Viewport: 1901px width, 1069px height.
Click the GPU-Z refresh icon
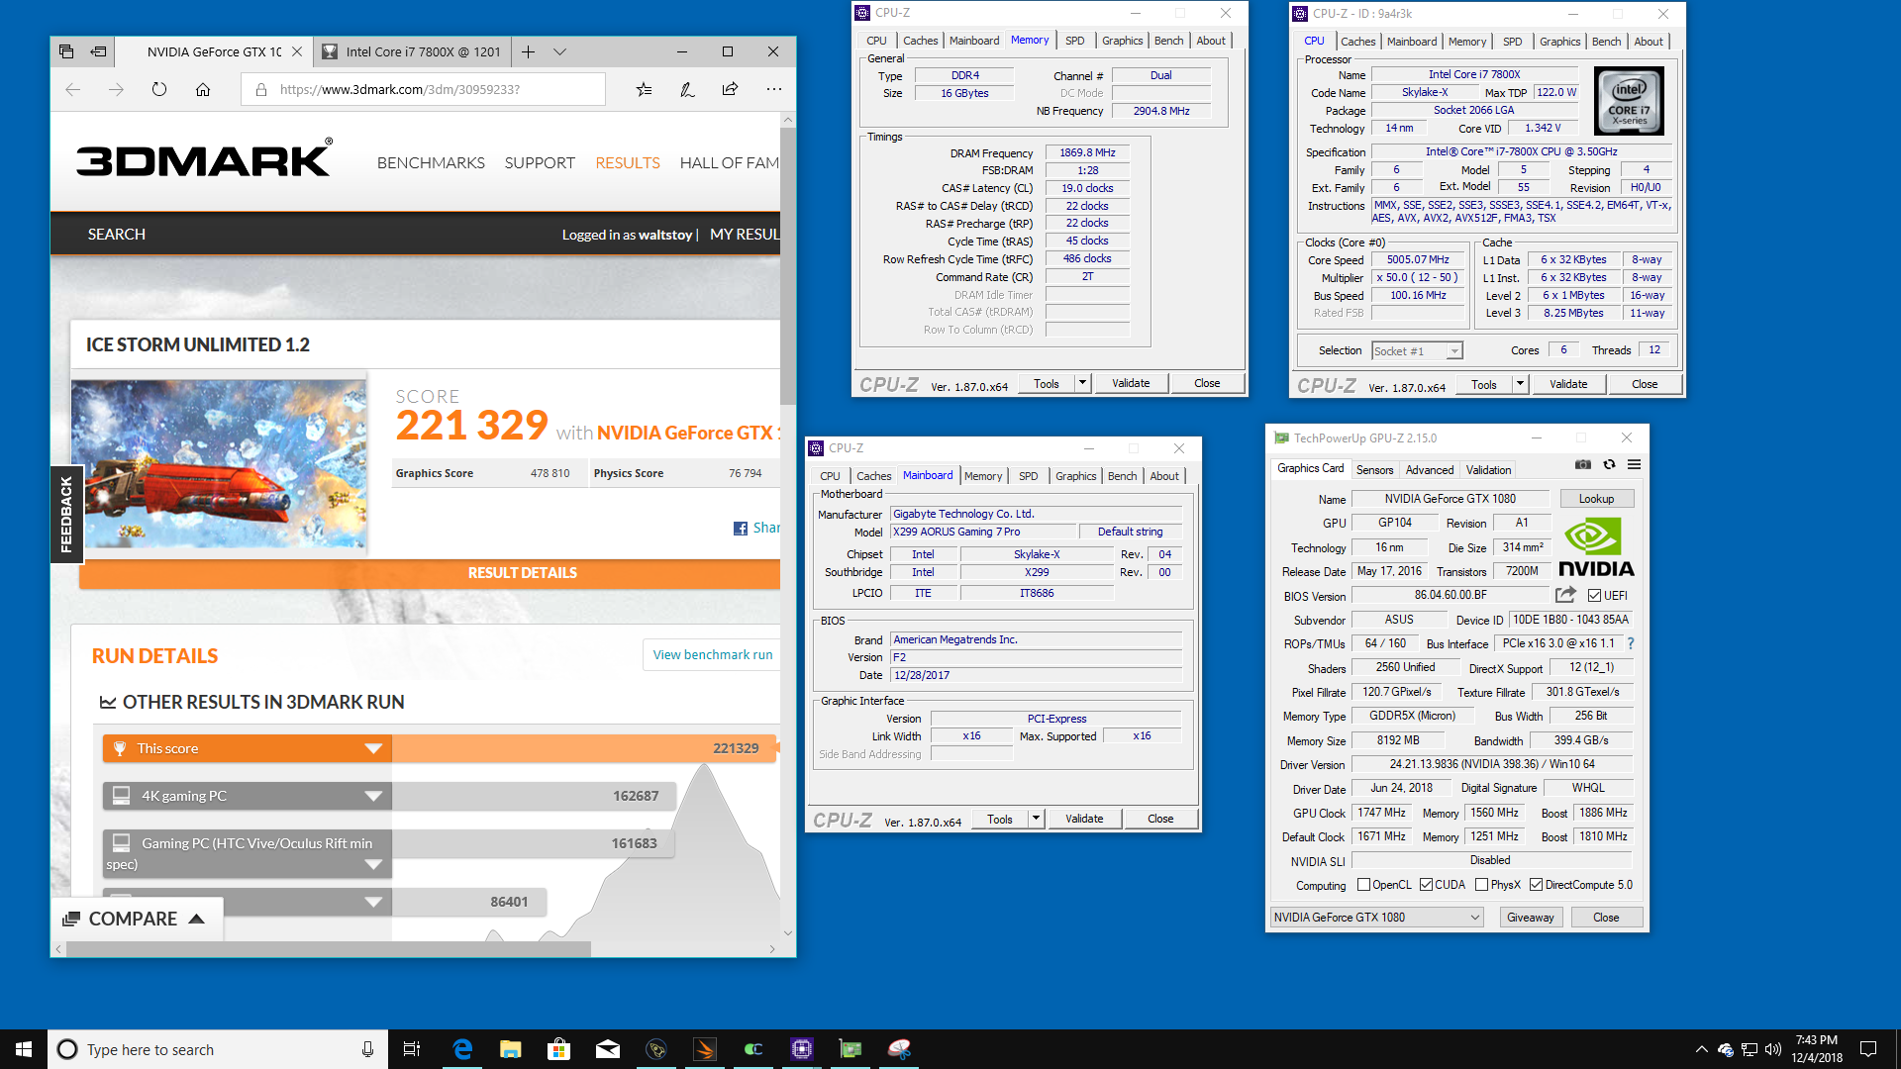click(1609, 464)
